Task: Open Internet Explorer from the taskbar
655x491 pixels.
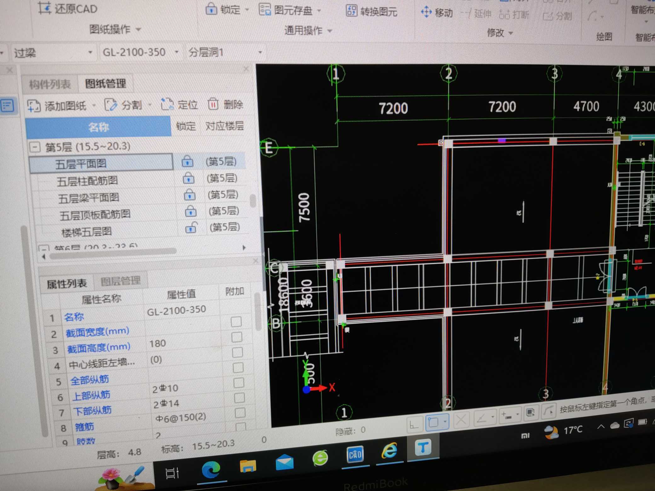Action: (x=389, y=450)
